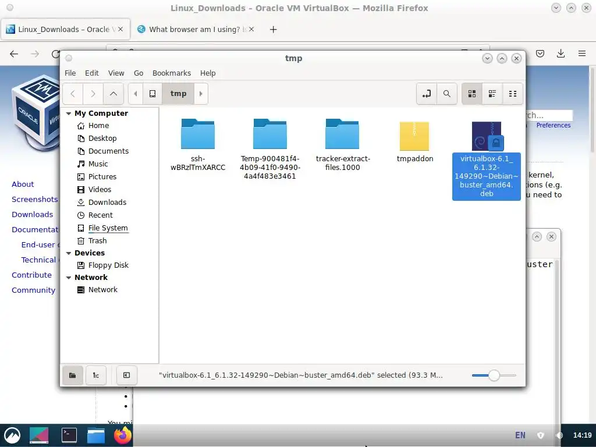Click About link on VirtualBox page
The image size is (596, 447).
pyautogui.click(x=23, y=185)
